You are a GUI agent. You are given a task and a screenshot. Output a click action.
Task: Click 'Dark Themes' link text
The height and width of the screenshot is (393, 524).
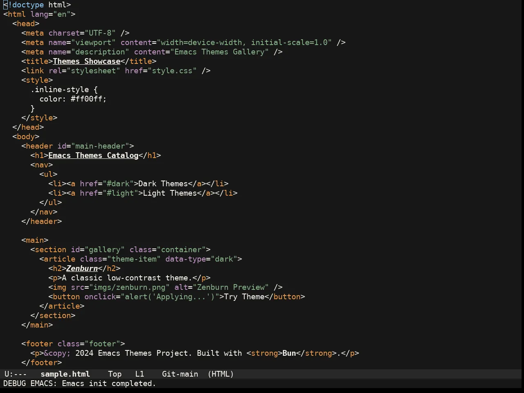pyautogui.click(x=163, y=184)
